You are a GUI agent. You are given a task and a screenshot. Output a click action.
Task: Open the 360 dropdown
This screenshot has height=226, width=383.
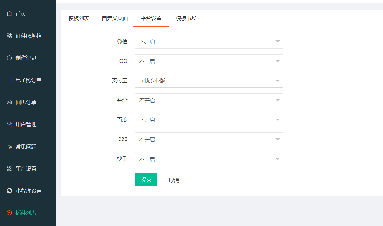209,139
